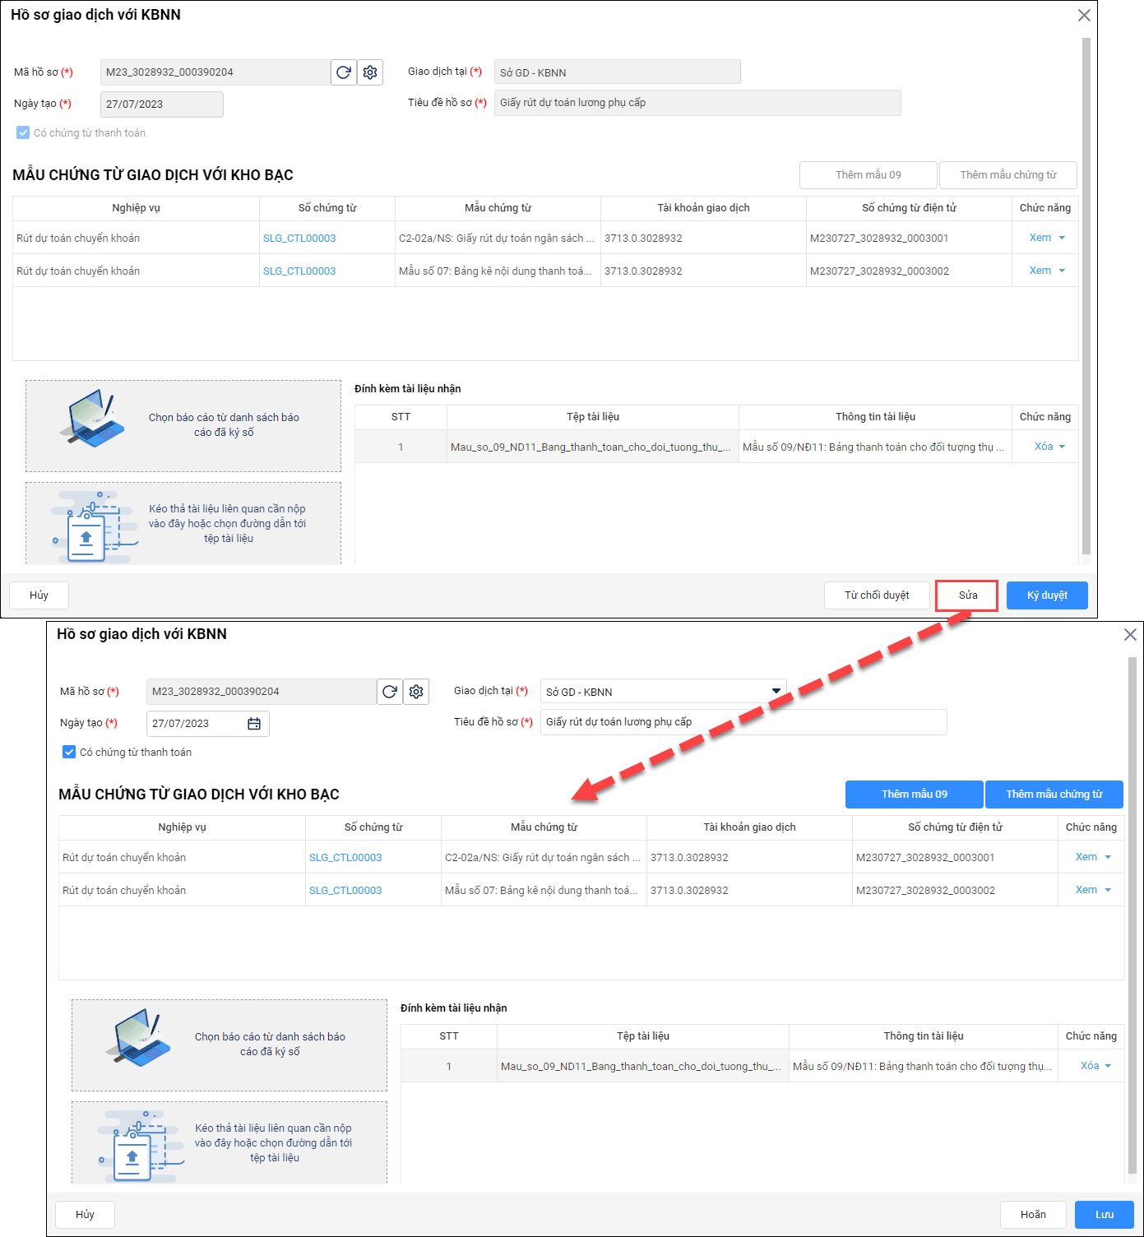
Task: Click vertical scrollbar of upper dialog
Action: point(1086,296)
